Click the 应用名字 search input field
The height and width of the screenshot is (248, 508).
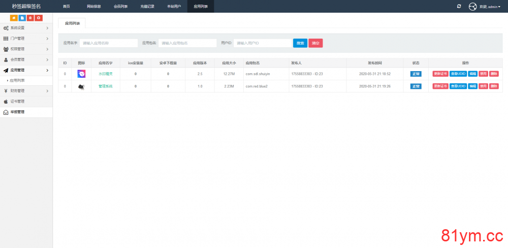point(109,43)
